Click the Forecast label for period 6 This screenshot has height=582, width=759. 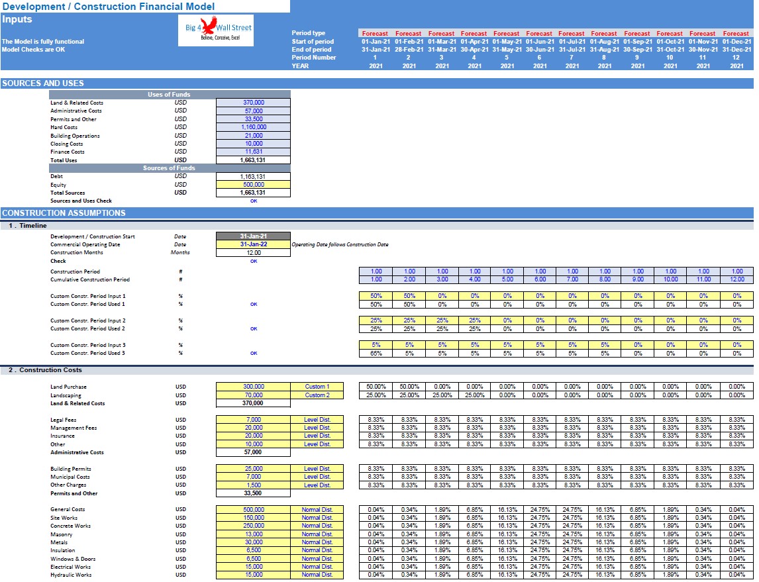(538, 33)
